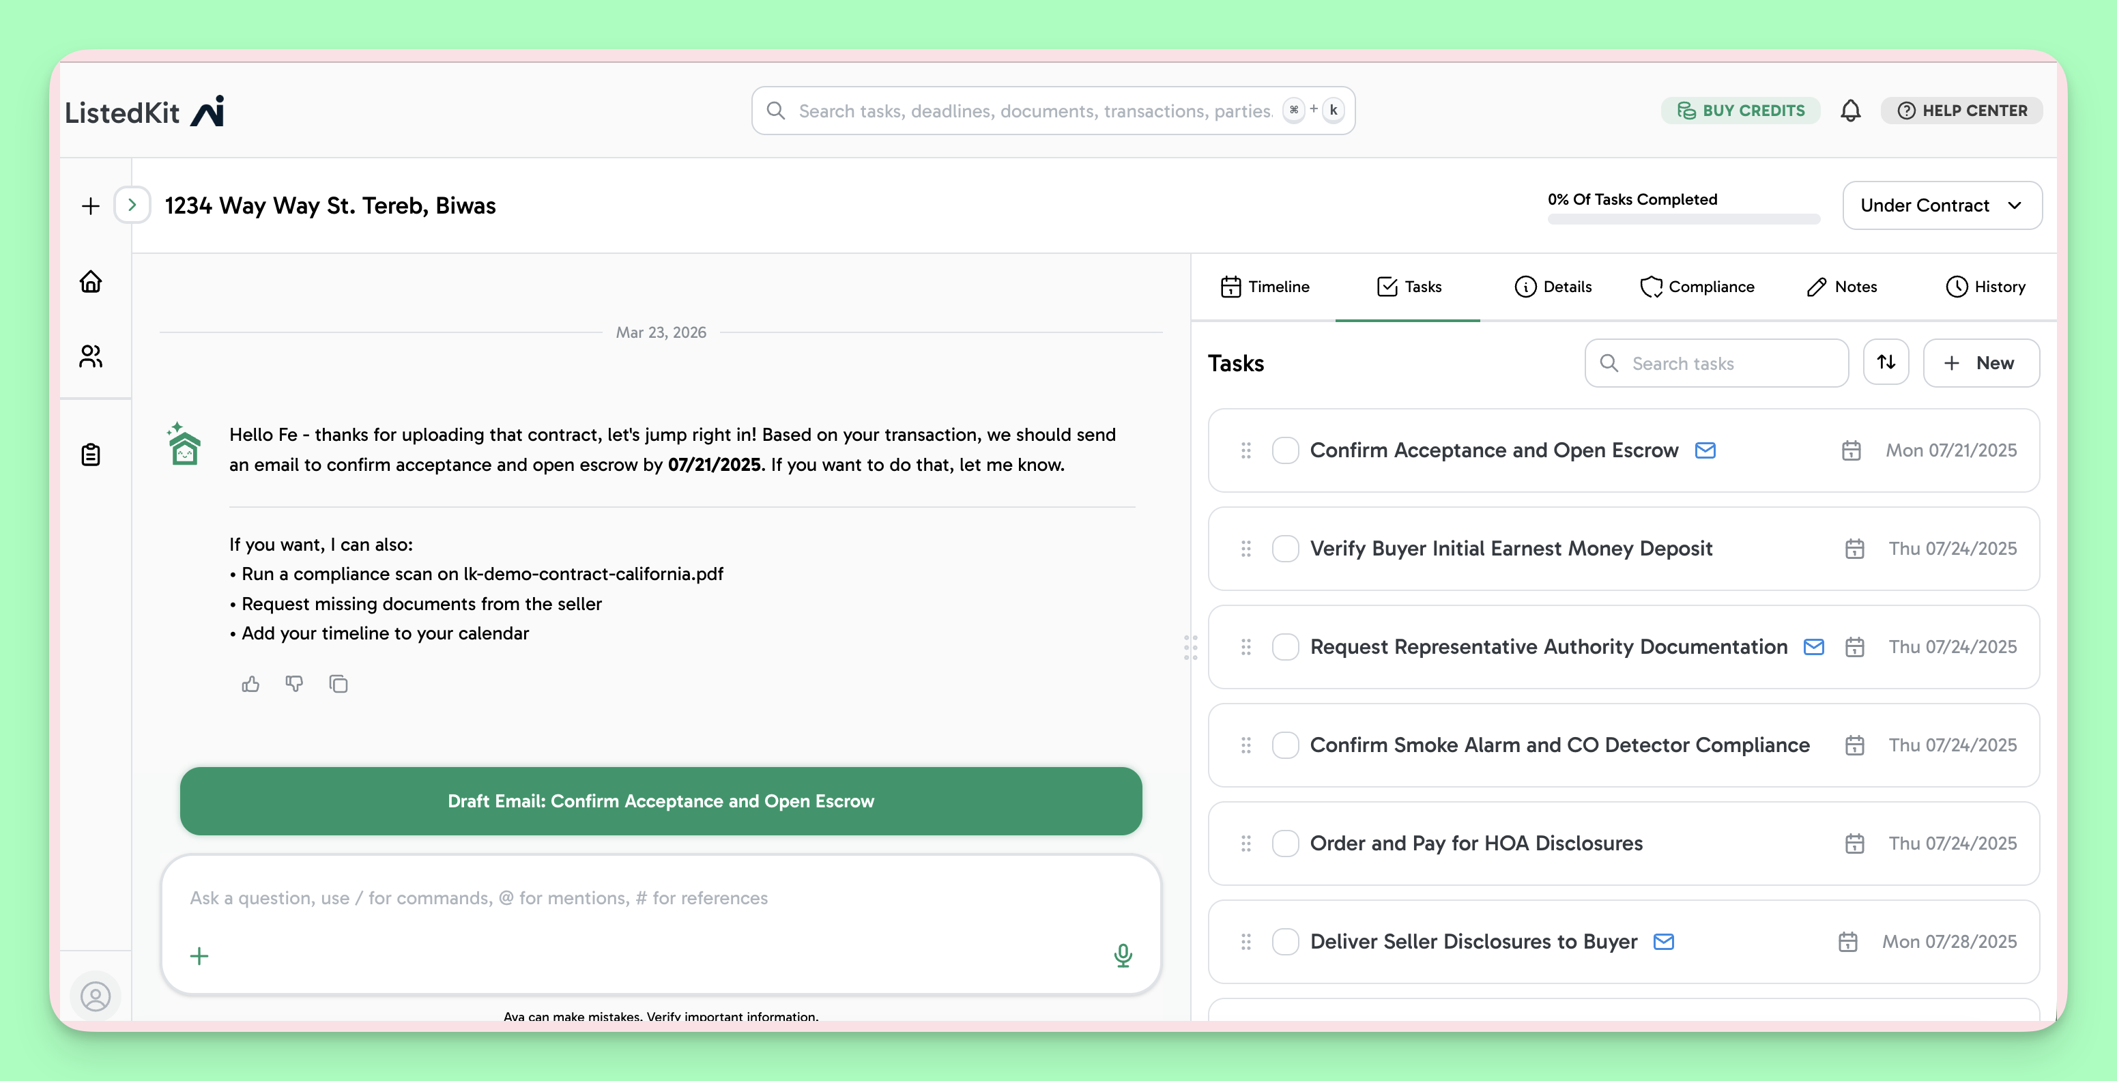Viewport: 2117px width, 1081px height.
Task: Mark Order and Pay for HOA Disclosures done
Action: [1284, 844]
